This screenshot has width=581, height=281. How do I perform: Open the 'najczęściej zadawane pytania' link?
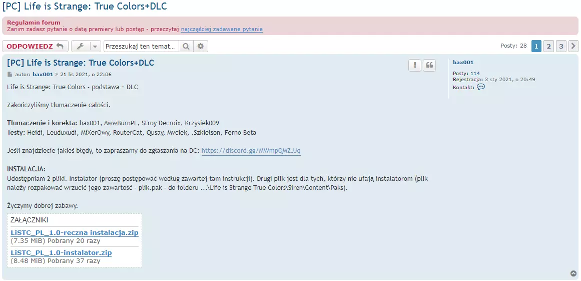222,29
